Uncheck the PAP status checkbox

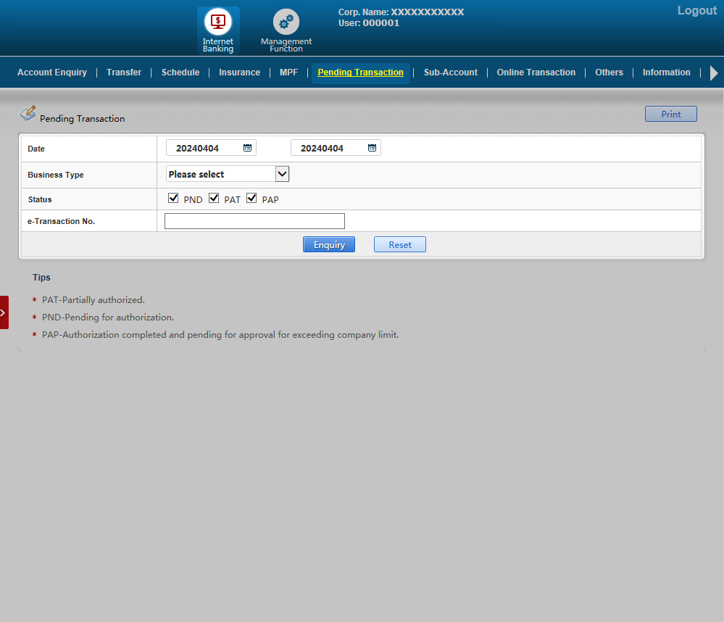coord(251,198)
